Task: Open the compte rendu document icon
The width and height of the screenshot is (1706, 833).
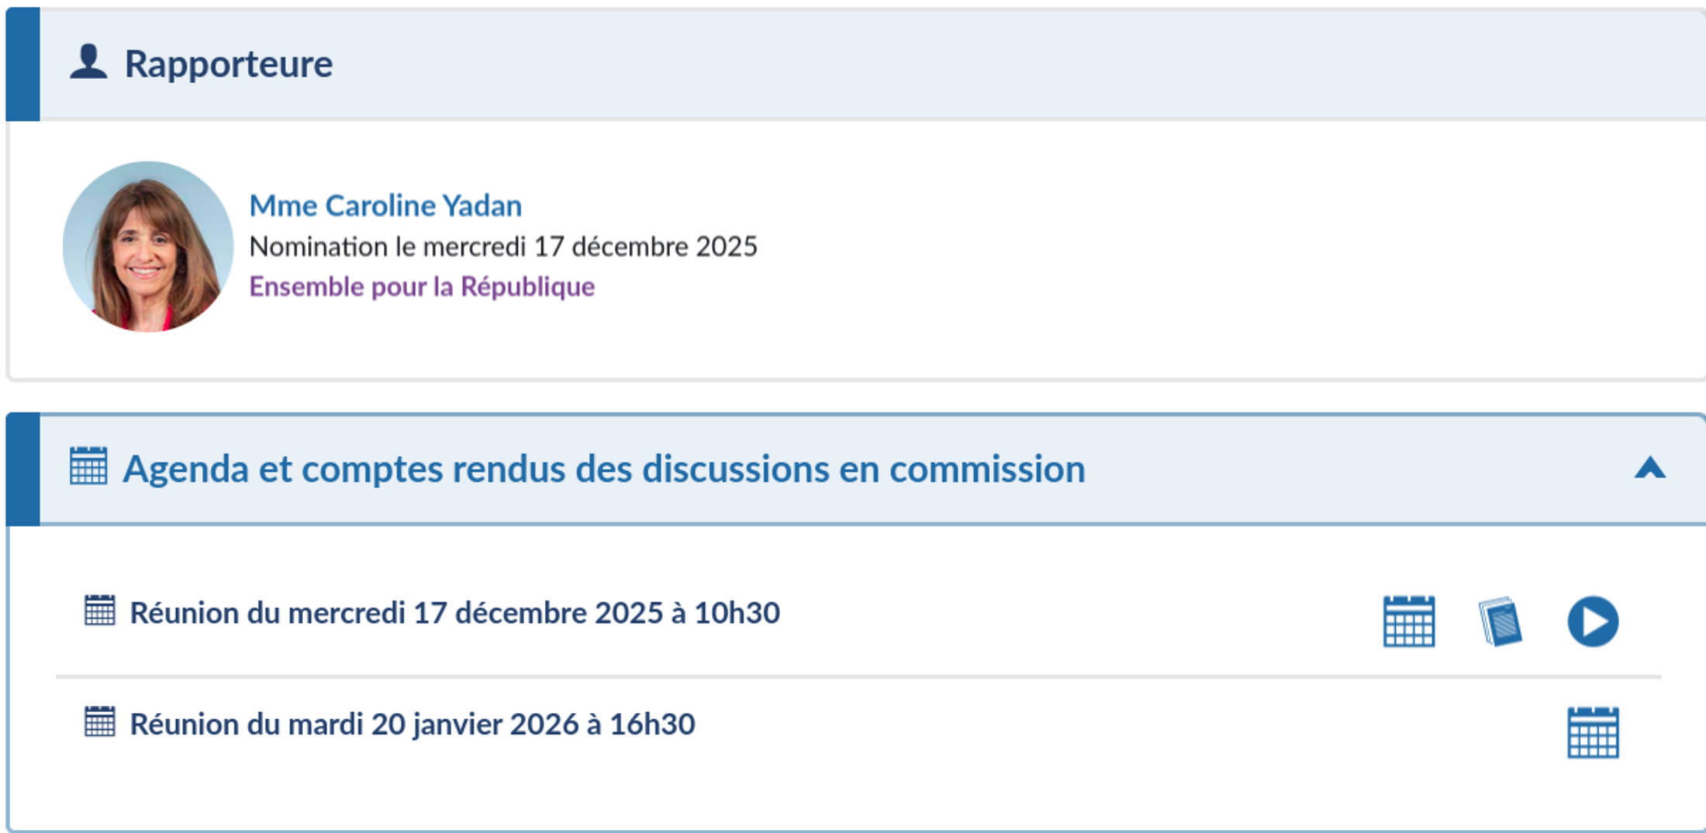Action: 1501,621
